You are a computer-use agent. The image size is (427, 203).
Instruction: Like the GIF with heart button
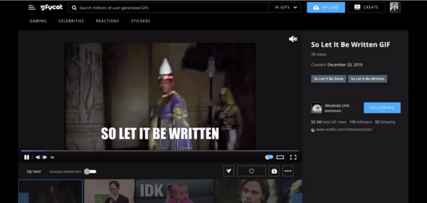pos(251,171)
